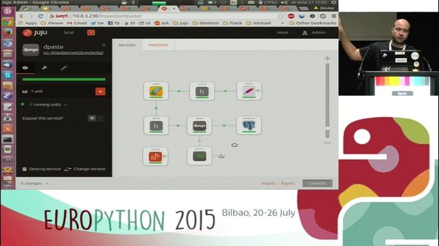
Task: Expand the 0 changes panel
Action: tap(34, 184)
